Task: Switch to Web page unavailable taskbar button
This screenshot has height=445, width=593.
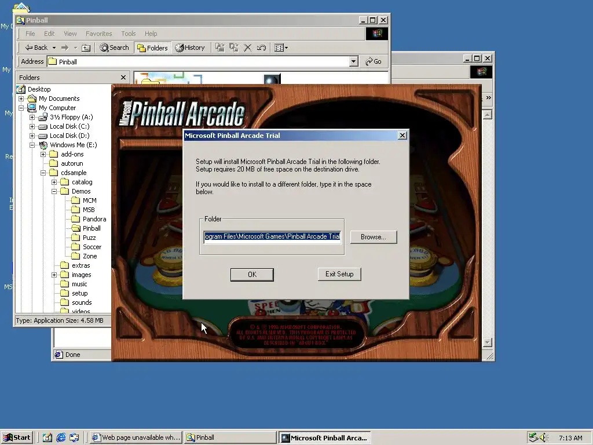Action: tap(137, 437)
